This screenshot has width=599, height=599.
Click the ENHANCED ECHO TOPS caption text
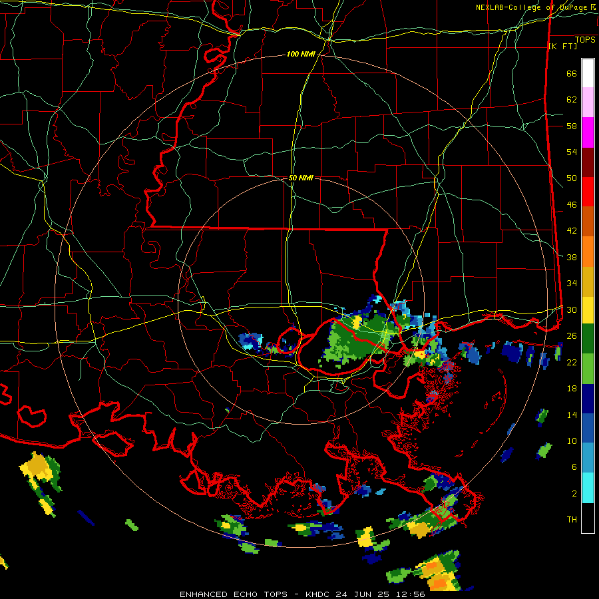pyautogui.click(x=234, y=594)
